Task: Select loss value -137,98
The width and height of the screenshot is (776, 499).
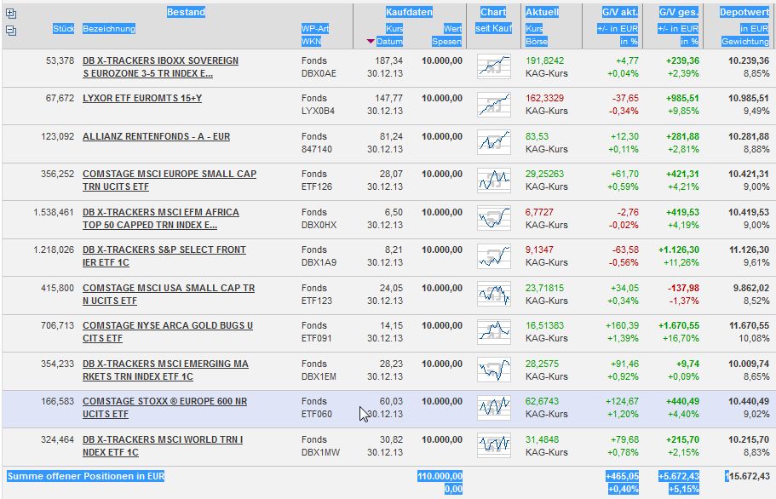Action: pos(683,288)
